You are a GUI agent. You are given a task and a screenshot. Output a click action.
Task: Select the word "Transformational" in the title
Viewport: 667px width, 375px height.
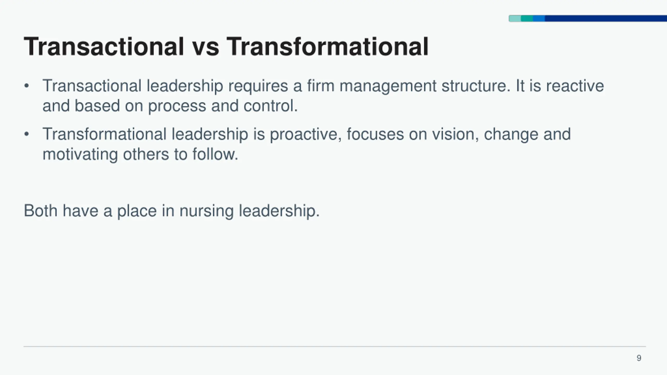point(328,47)
